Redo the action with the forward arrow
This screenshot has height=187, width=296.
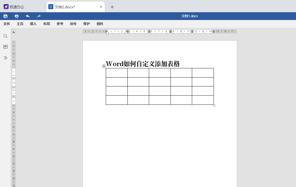tap(39, 16)
